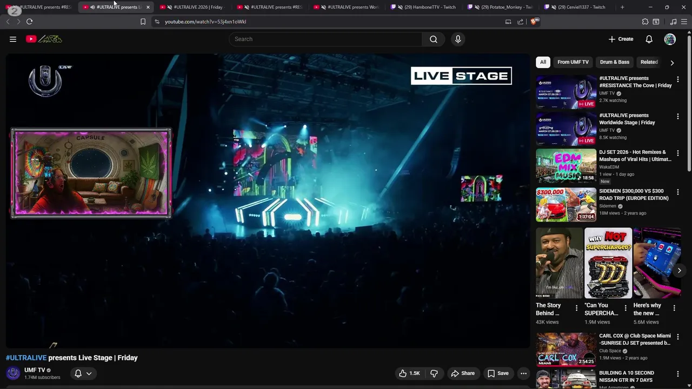The height and width of the screenshot is (389, 692).
Task: Open options for DJ SET 2026 video
Action: click(677, 153)
